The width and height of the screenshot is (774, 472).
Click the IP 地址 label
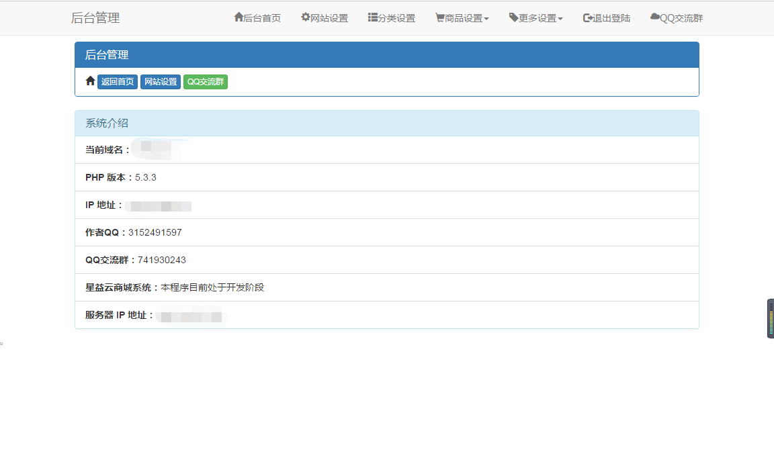103,205
